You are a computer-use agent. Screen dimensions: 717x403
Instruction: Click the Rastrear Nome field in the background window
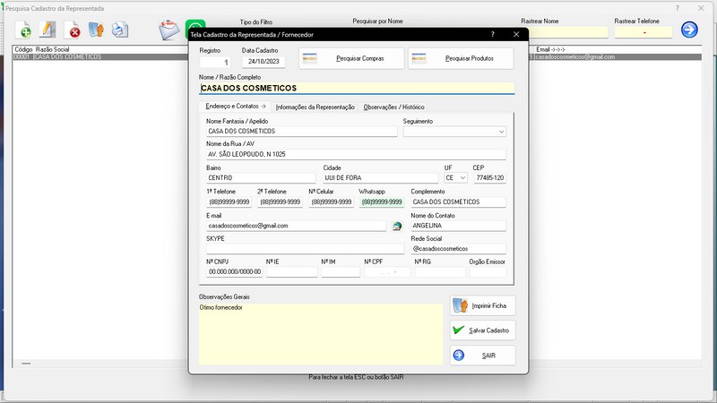click(569, 32)
